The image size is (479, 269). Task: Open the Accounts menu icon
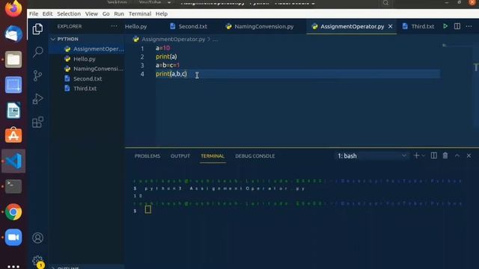38,238
